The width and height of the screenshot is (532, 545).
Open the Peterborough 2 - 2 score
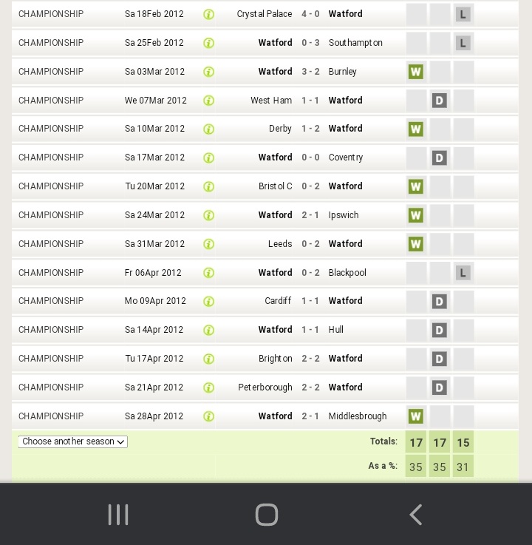pyautogui.click(x=310, y=387)
